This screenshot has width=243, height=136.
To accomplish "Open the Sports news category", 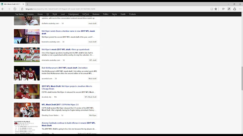I will pyautogui.click(x=114, y=14).
